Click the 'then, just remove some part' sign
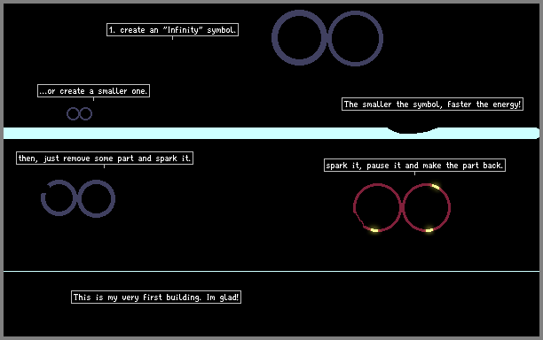The height and width of the screenshot is (340, 543). [x=105, y=158]
